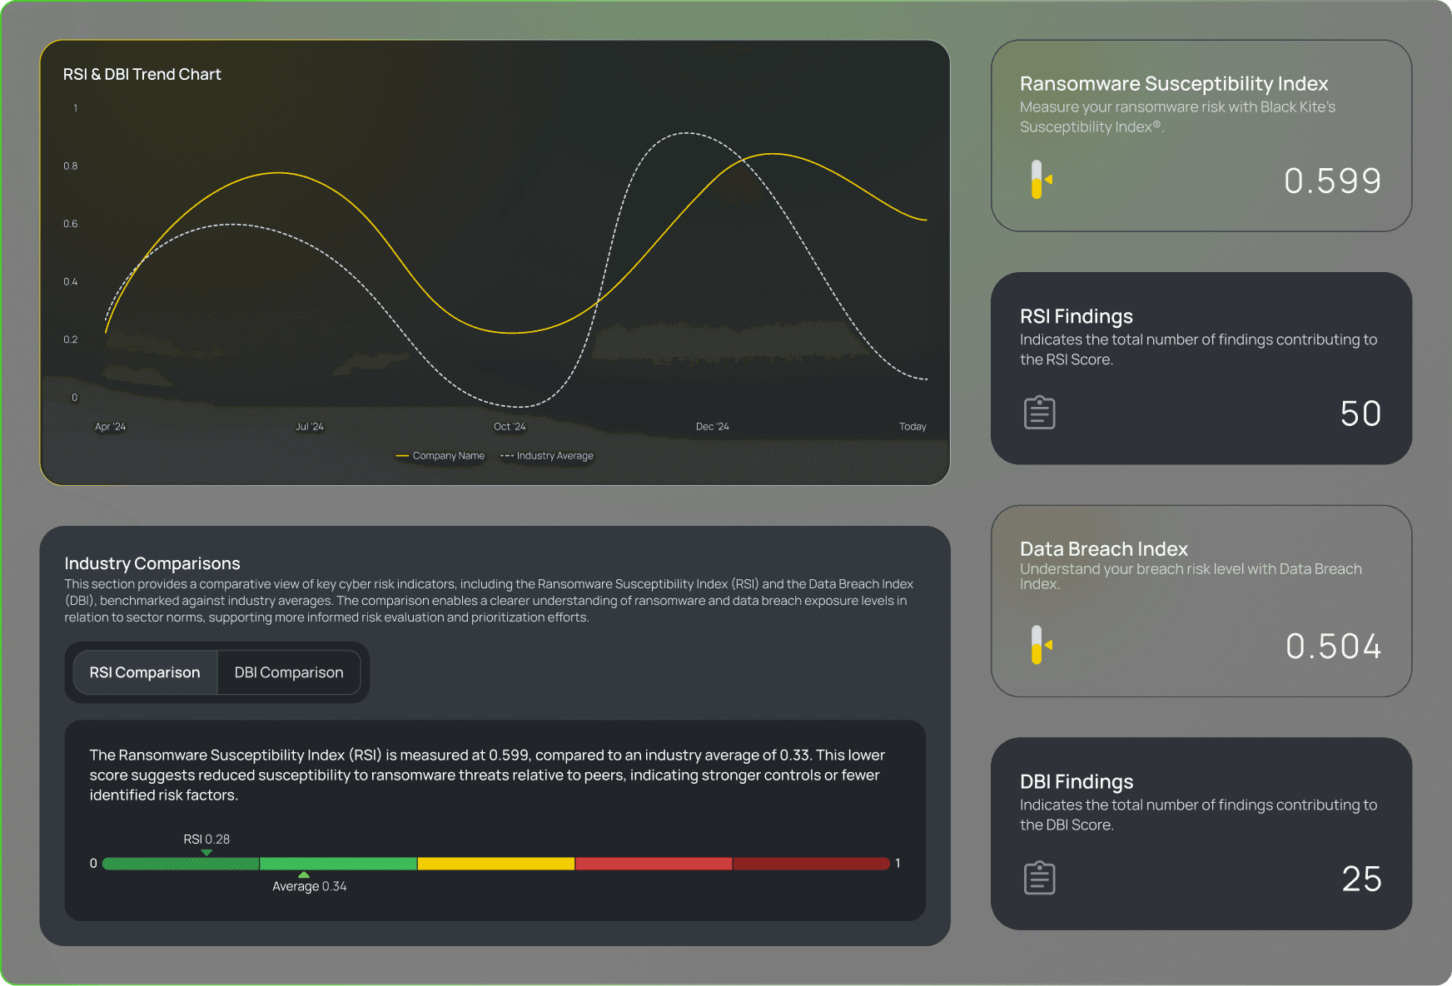Click the RSI & DBI Trend Chart title
Image resolution: width=1452 pixels, height=986 pixels.
142,74
